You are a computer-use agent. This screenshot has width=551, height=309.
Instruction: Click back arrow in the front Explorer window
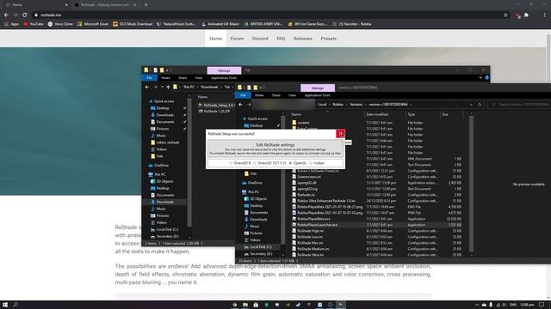[x=240, y=105]
